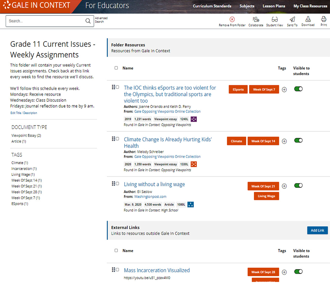Click the Week Of Sept 7 tag
330x283 pixels.
point(264,89)
